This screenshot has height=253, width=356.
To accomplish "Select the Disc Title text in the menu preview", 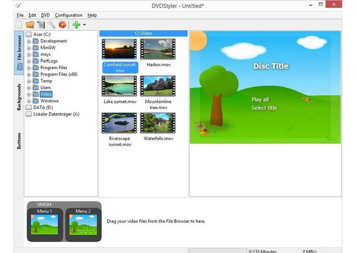I will 271,66.
